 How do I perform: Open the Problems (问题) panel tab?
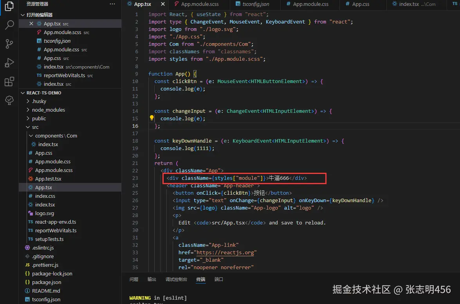pos(134,279)
